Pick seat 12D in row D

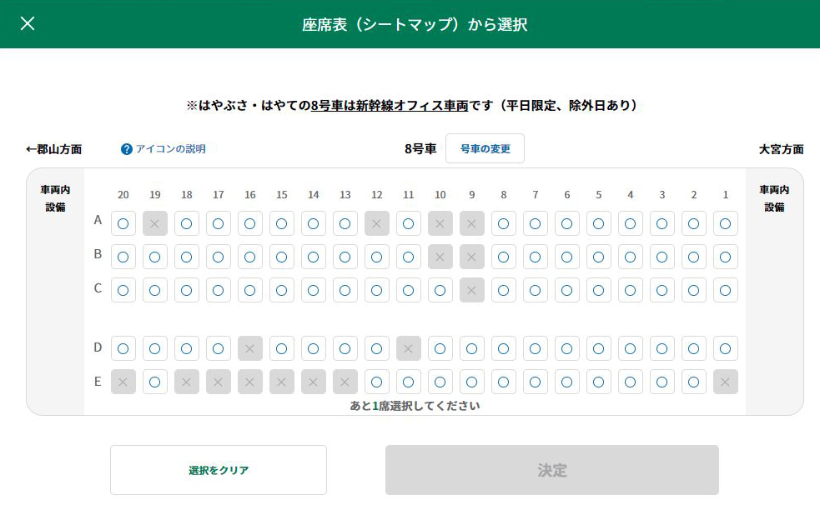point(376,348)
